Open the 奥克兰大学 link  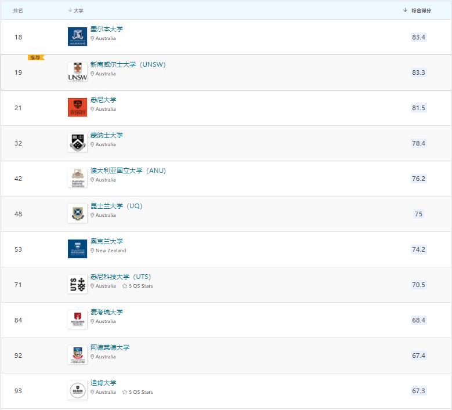tap(107, 241)
